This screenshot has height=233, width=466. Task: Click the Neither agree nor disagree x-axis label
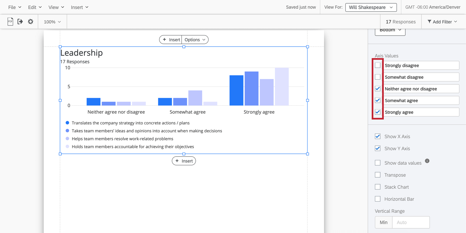coord(116,112)
